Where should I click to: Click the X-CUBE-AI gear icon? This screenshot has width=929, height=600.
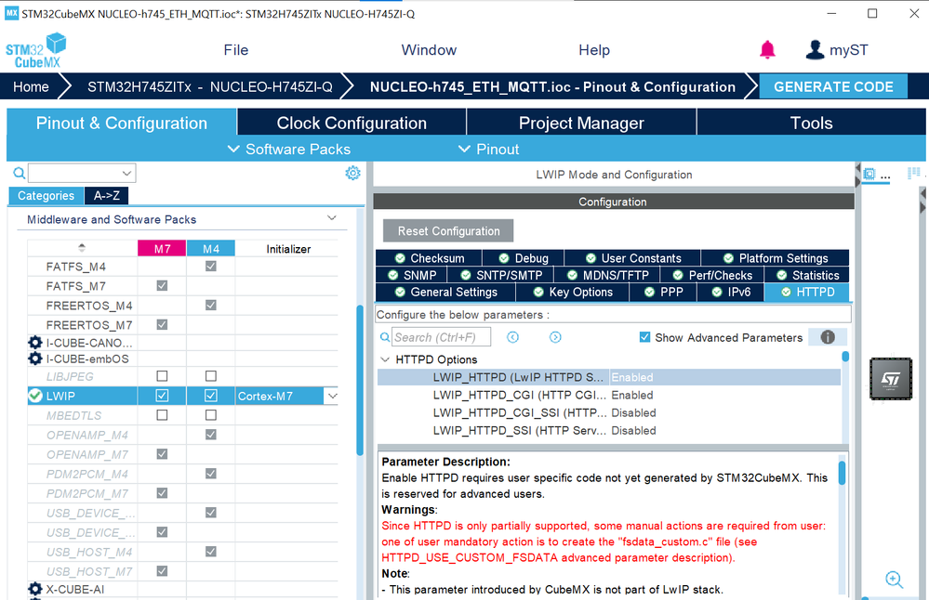[x=35, y=589]
